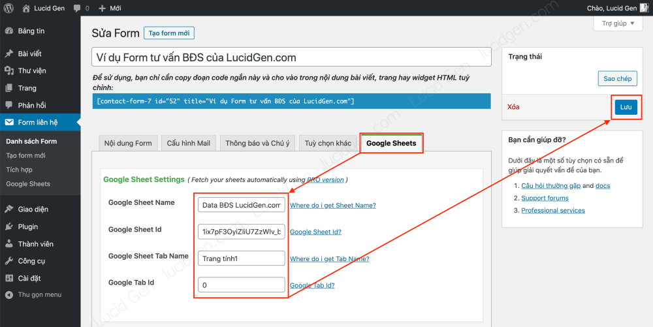Focus the Google Sheet Id input field
The image size is (653, 327).
click(241, 231)
